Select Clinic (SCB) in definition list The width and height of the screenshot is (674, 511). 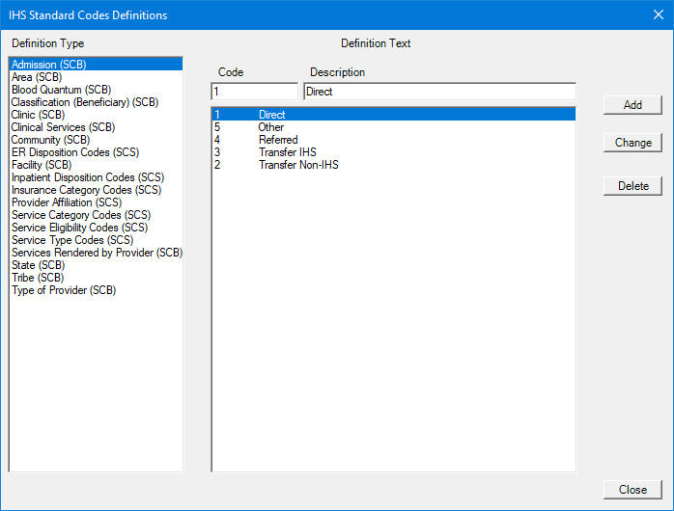coord(38,115)
